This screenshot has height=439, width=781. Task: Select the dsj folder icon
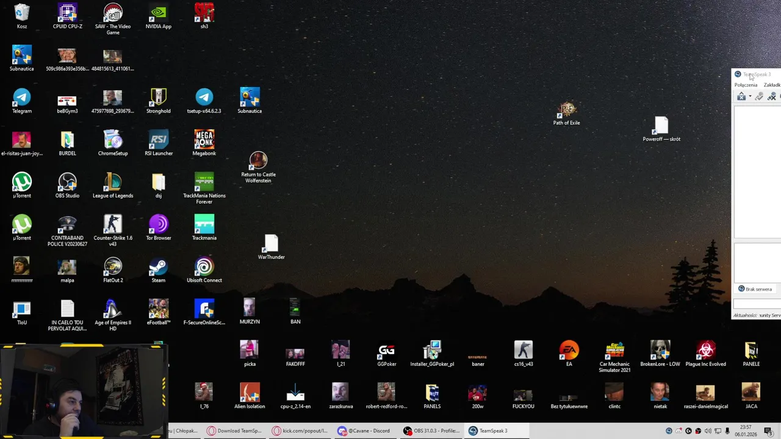[x=159, y=185]
